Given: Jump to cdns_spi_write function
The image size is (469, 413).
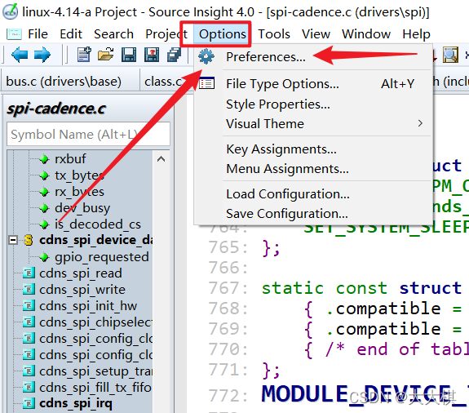Looking at the screenshot, I should pyautogui.click(x=82, y=290).
